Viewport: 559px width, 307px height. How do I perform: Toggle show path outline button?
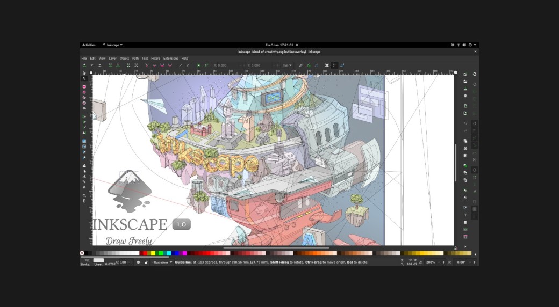[x=342, y=65]
